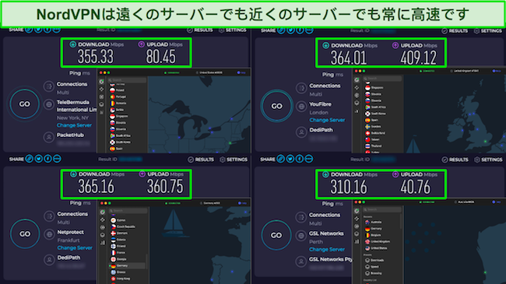Click search field in New York NordVPN window
The image size is (506, 284).
point(127,80)
